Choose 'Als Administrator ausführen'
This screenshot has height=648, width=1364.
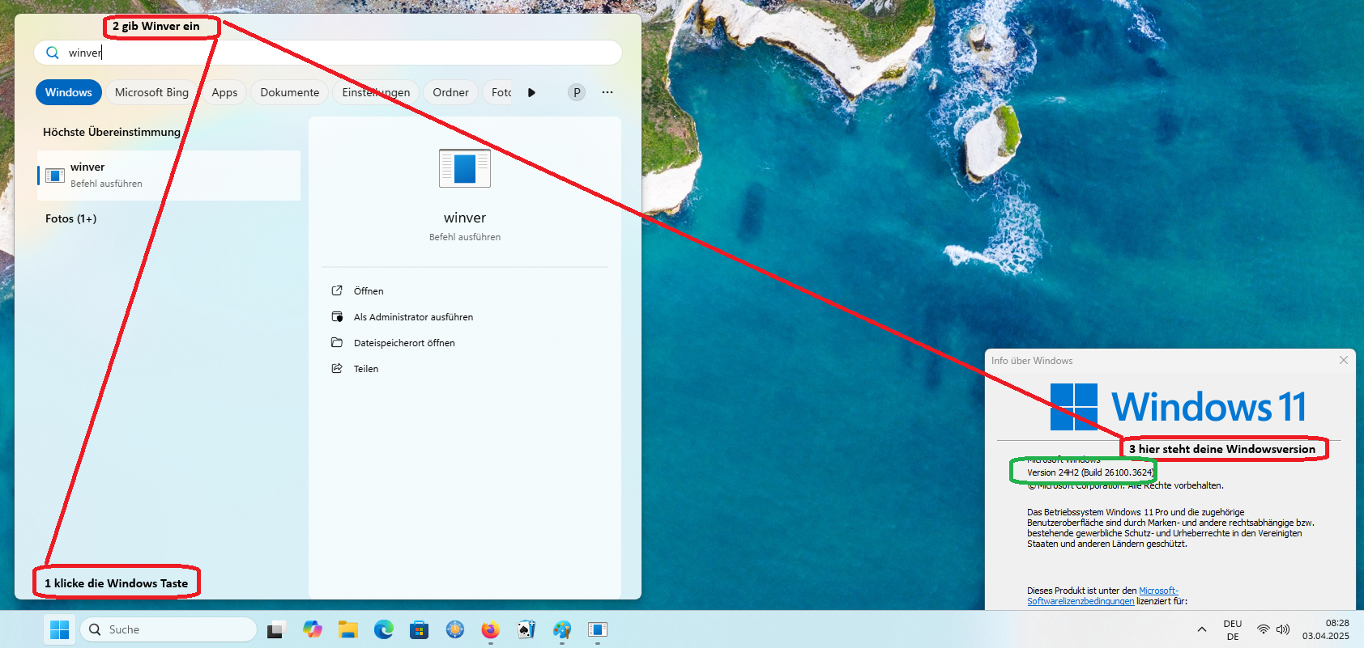coord(413,316)
